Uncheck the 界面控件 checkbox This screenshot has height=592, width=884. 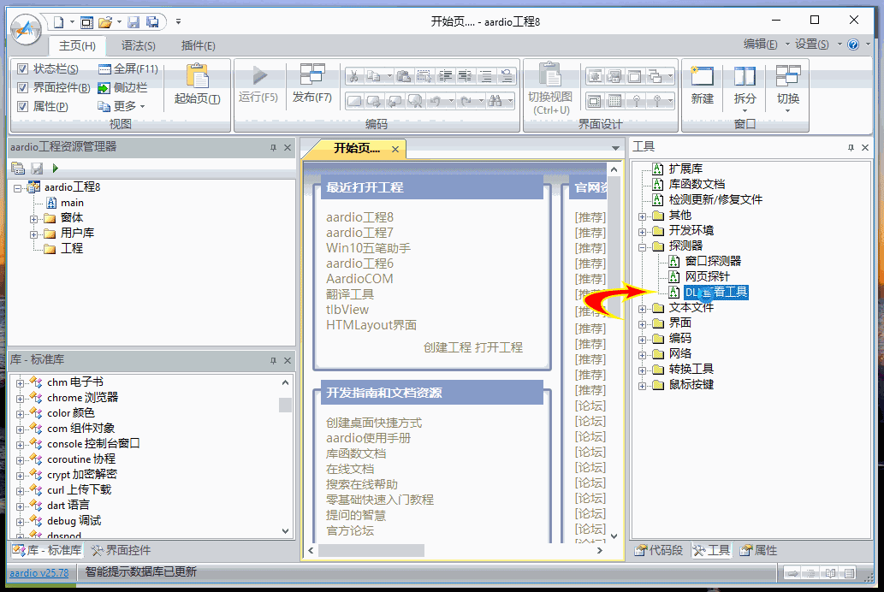[23, 87]
